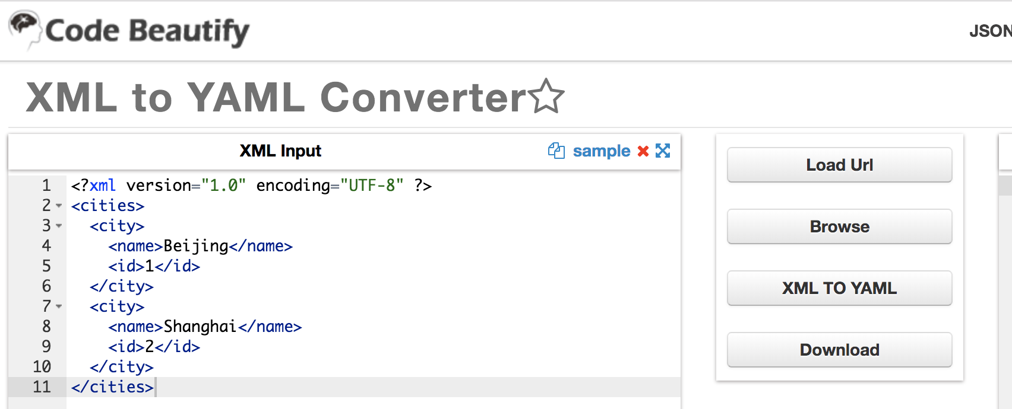Image resolution: width=1012 pixels, height=409 pixels.
Task: Collapse the second city element on line 7
Action: (59, 307)
